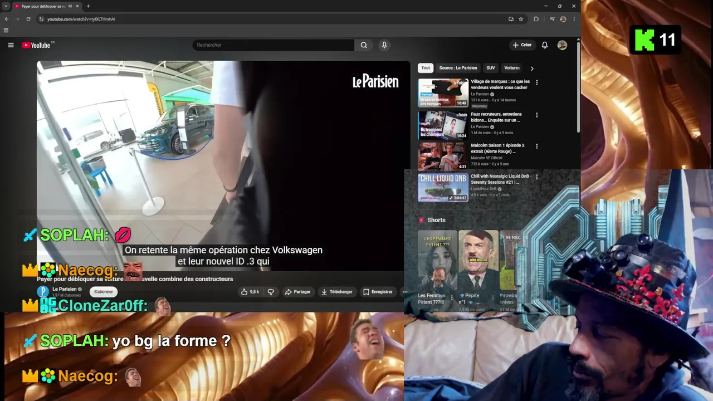Click the address bar URL
Screen dimensions: 713x401
(x=81, y=19)
